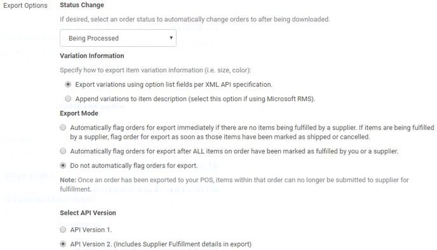Image resolution: width=437 pixels, height=250 pixels.
Task: Click the Status Change dropdown arrow
Action: tap(171, 38)
